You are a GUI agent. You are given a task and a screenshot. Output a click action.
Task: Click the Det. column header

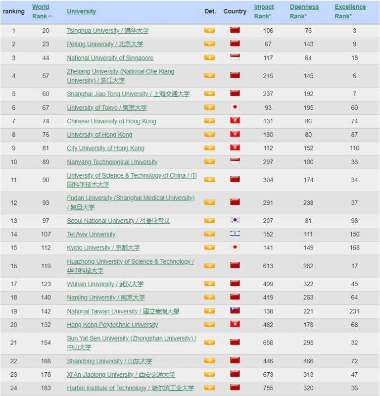click(210, 11)
